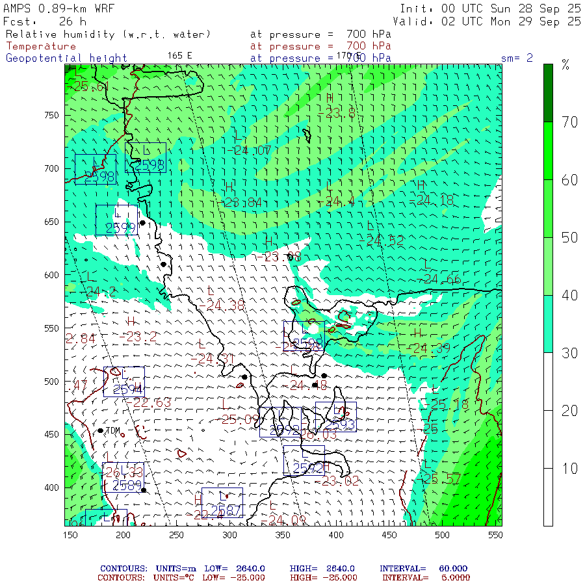This screenshot has height=585, width=585.
Task: Click the color bar value label 70
Action: pos(569,122)
